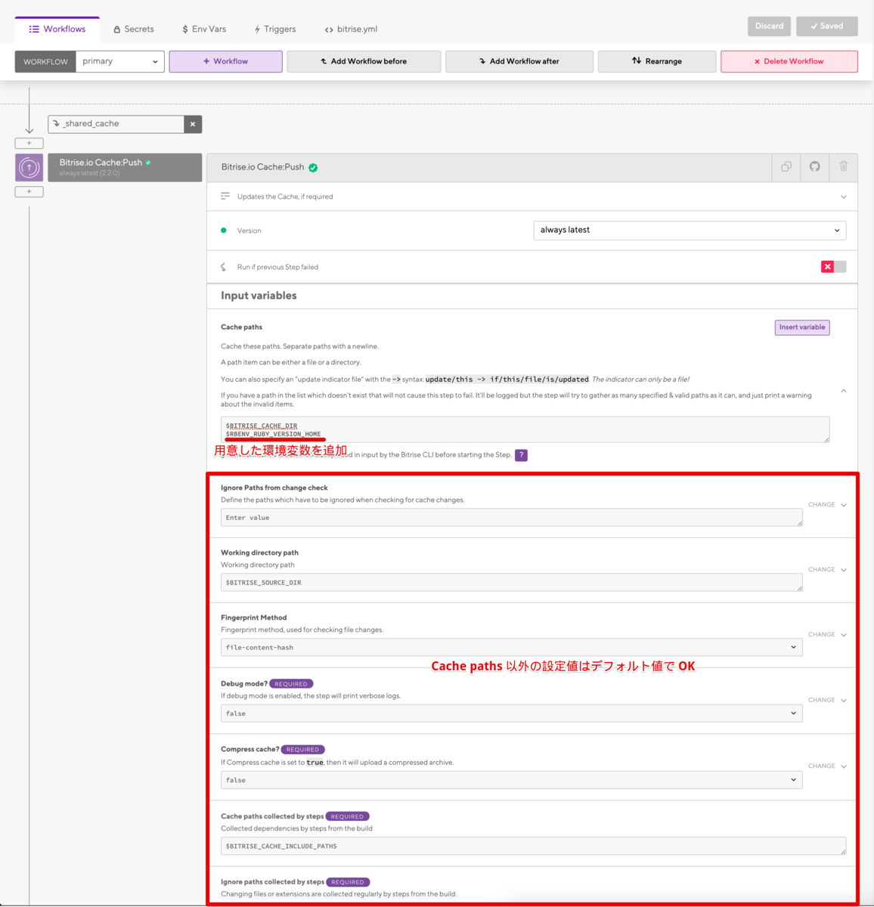Select the Bitrise.io Cache:Push step card
Image resolution: width=874 pixels, height=907 pixels.
click(125, 168)
